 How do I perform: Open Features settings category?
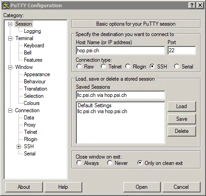(x=33, y=60)
